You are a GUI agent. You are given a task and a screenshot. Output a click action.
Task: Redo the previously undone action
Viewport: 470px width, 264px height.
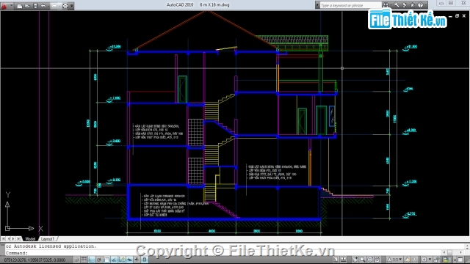(x=54, y=6)
